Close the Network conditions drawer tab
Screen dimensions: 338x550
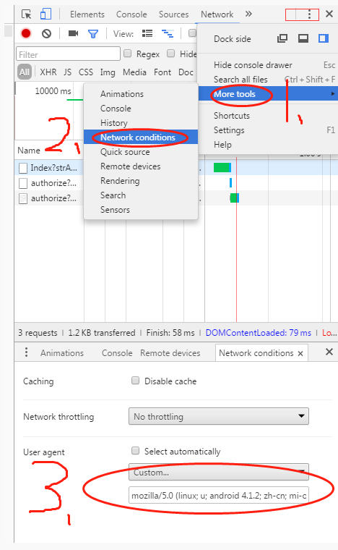pos(300,354)
